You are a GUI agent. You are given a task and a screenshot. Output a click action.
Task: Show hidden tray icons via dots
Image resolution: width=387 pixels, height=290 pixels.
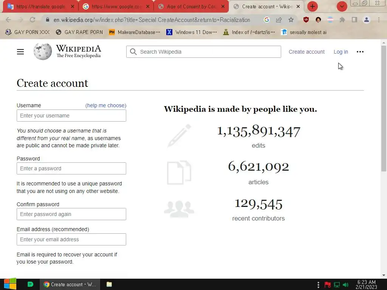(318, 285)
